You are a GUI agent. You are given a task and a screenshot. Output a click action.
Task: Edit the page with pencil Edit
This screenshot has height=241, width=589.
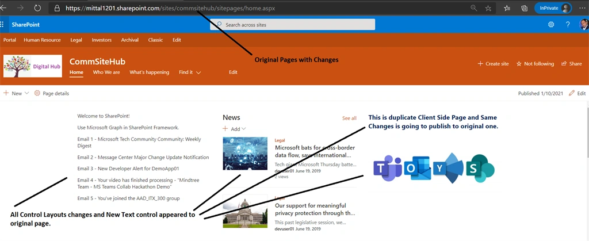577,94
